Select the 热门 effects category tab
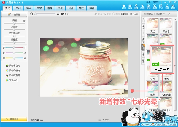Image resolution: width=178 pixels, height=127 pixels. point(143,20)
